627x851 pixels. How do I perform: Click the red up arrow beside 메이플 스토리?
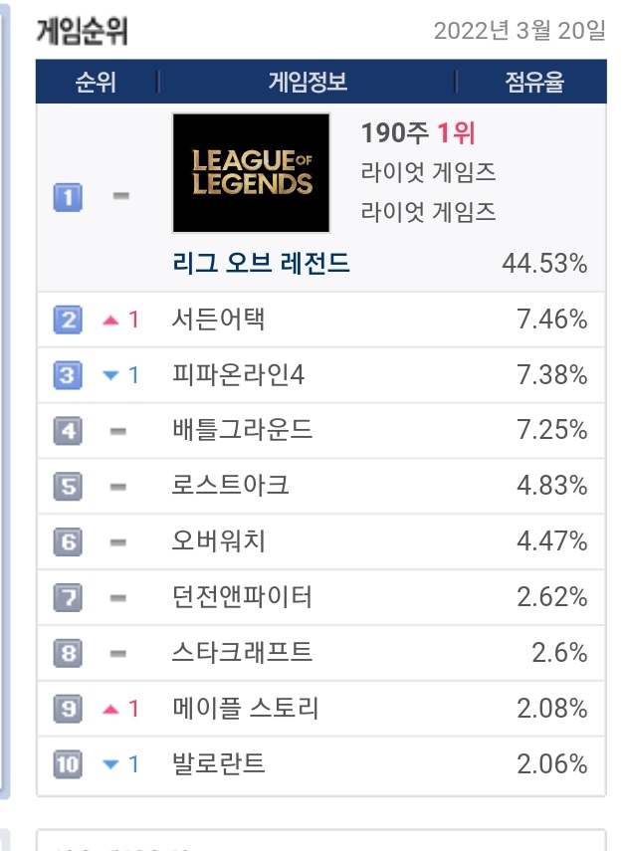tap(111, 710)
